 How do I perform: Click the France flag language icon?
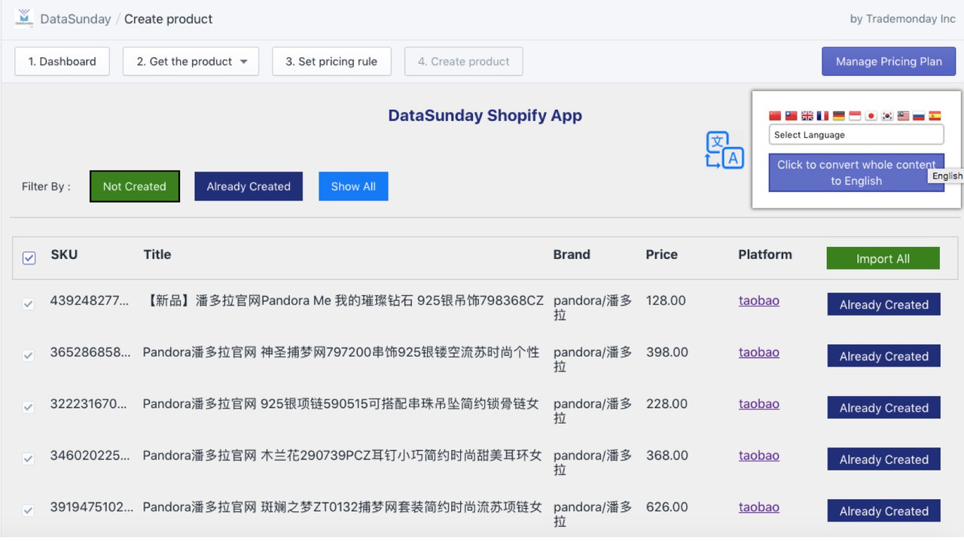tap(822, 116)
